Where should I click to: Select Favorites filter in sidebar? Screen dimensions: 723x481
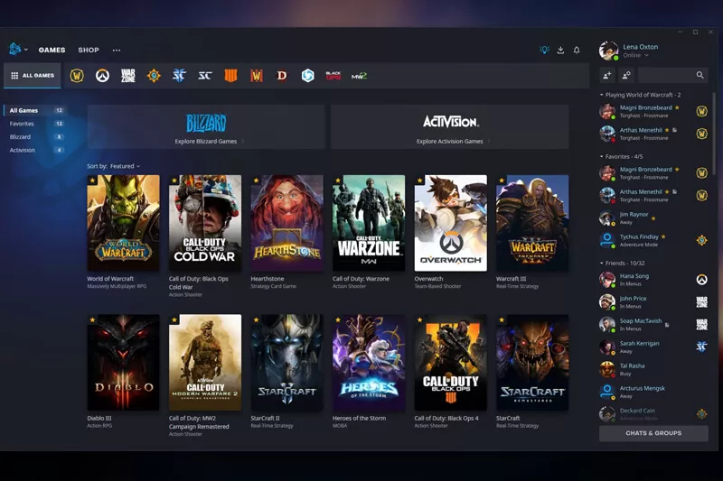tap(36, 124)
